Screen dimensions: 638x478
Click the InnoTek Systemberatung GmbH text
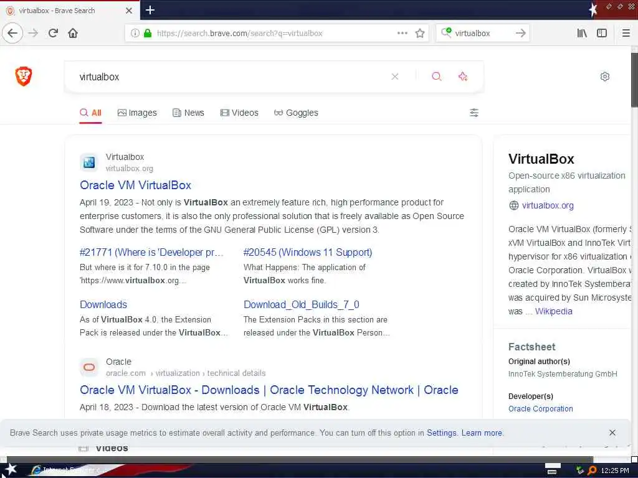coord(563,374)
